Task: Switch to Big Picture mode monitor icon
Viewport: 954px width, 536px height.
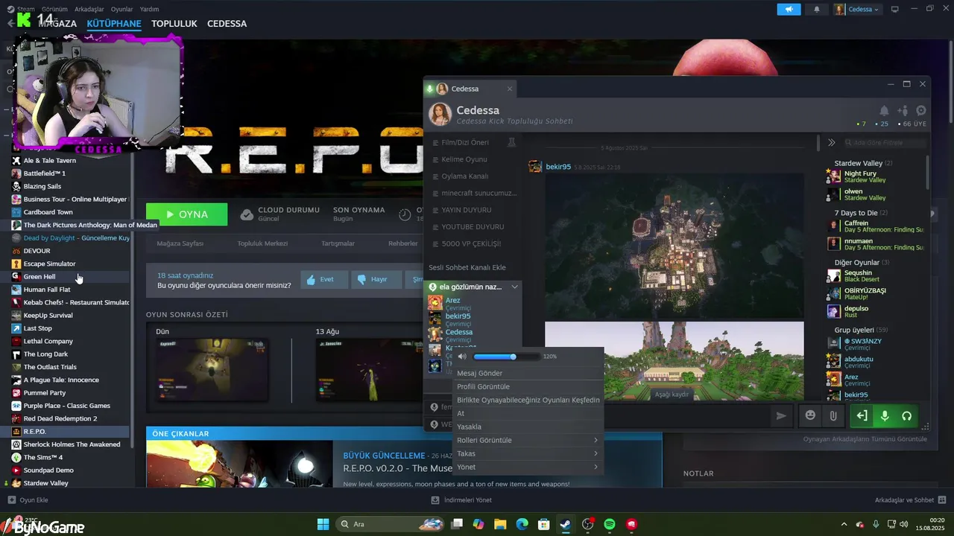Action: click(894, 9)
